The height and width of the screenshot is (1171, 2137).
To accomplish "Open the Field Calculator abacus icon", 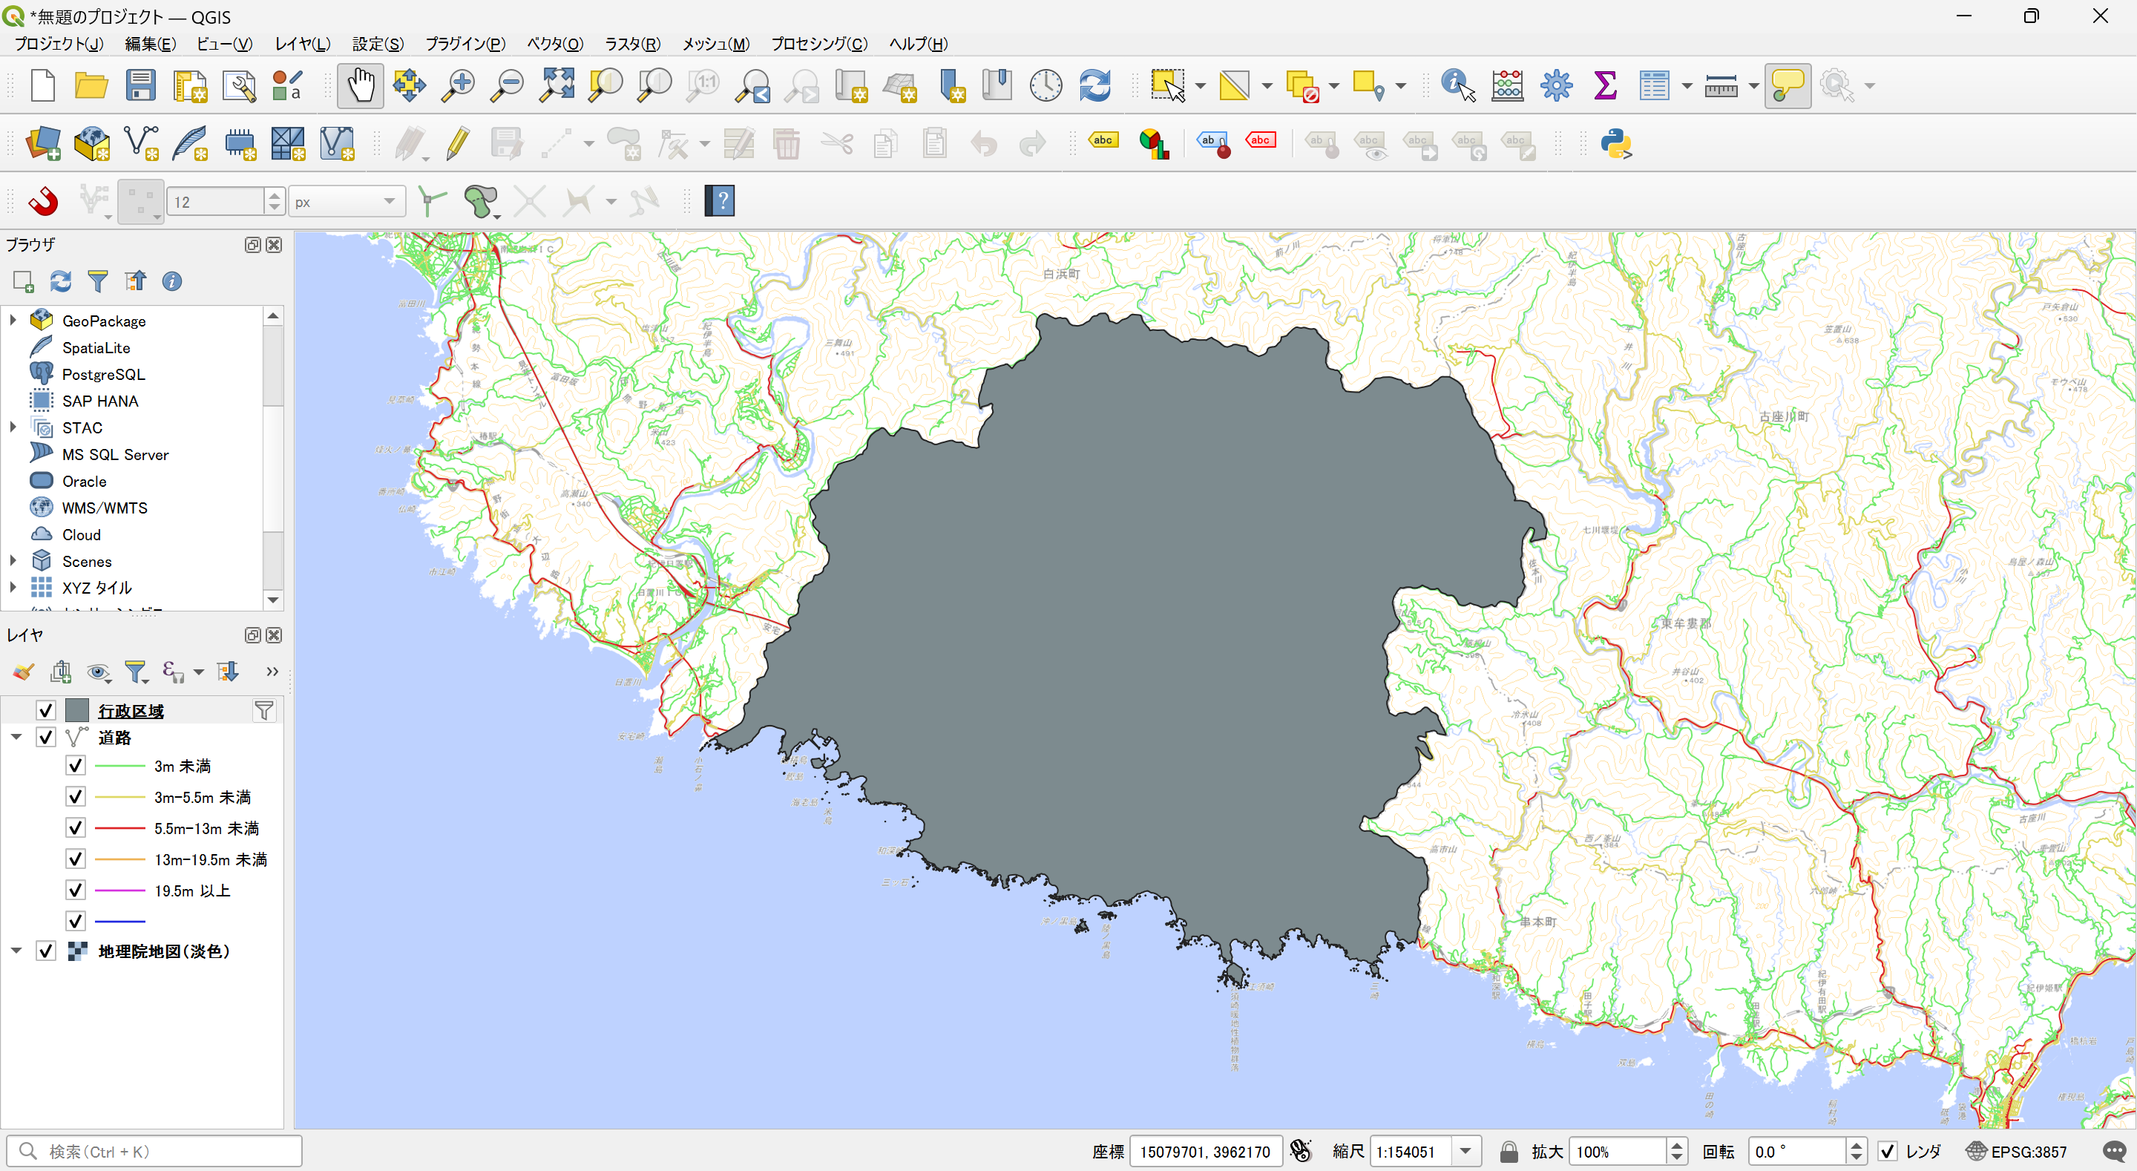I will pyautogui.click(x=1506, y=85).
